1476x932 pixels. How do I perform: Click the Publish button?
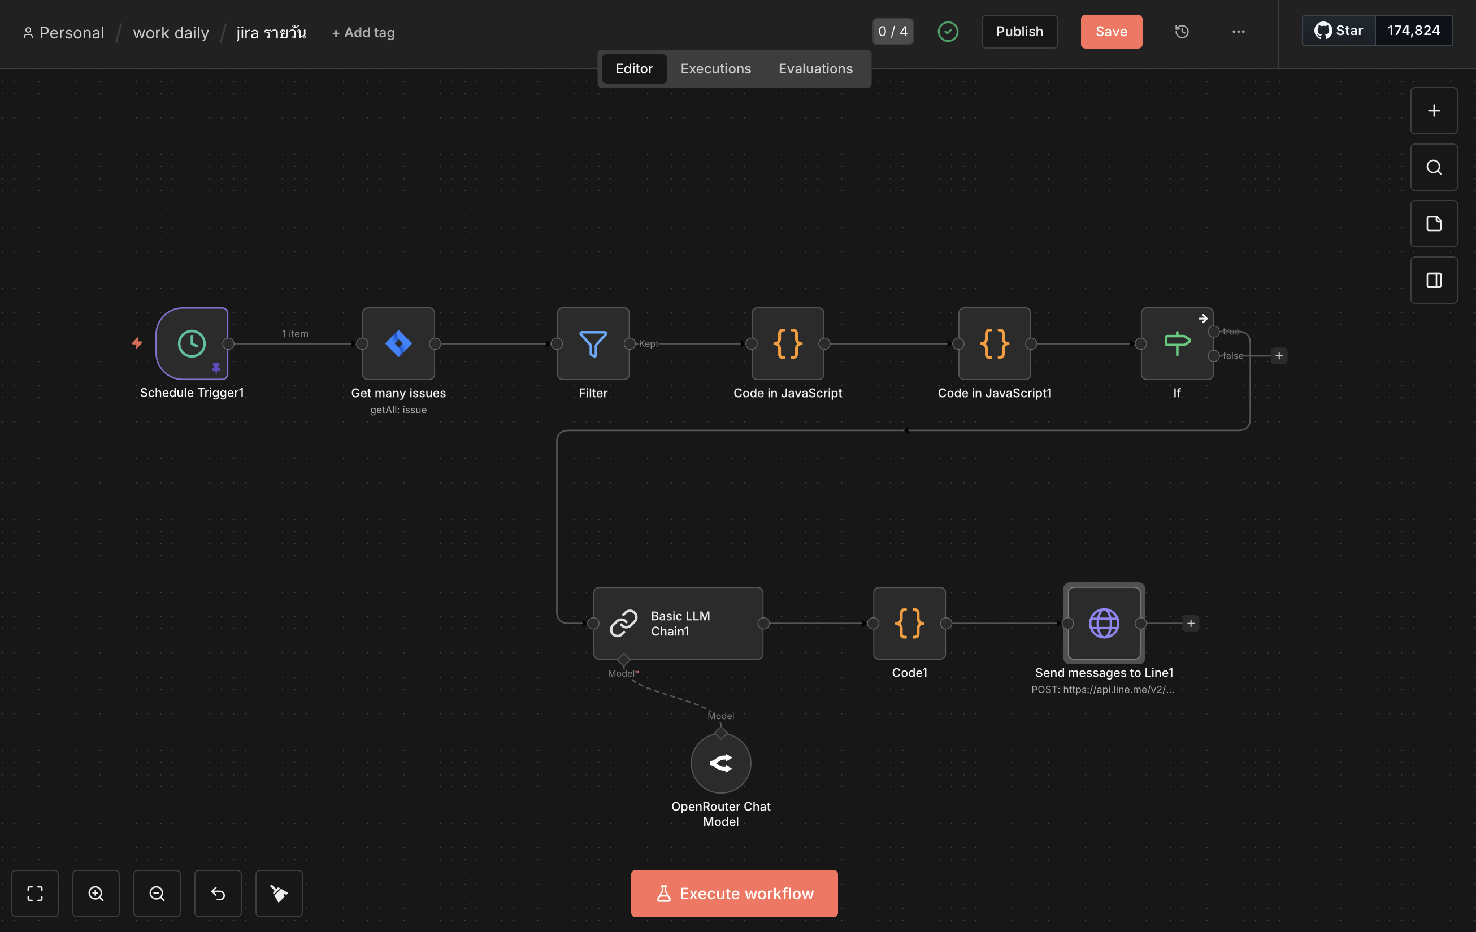click(1019, 31)
